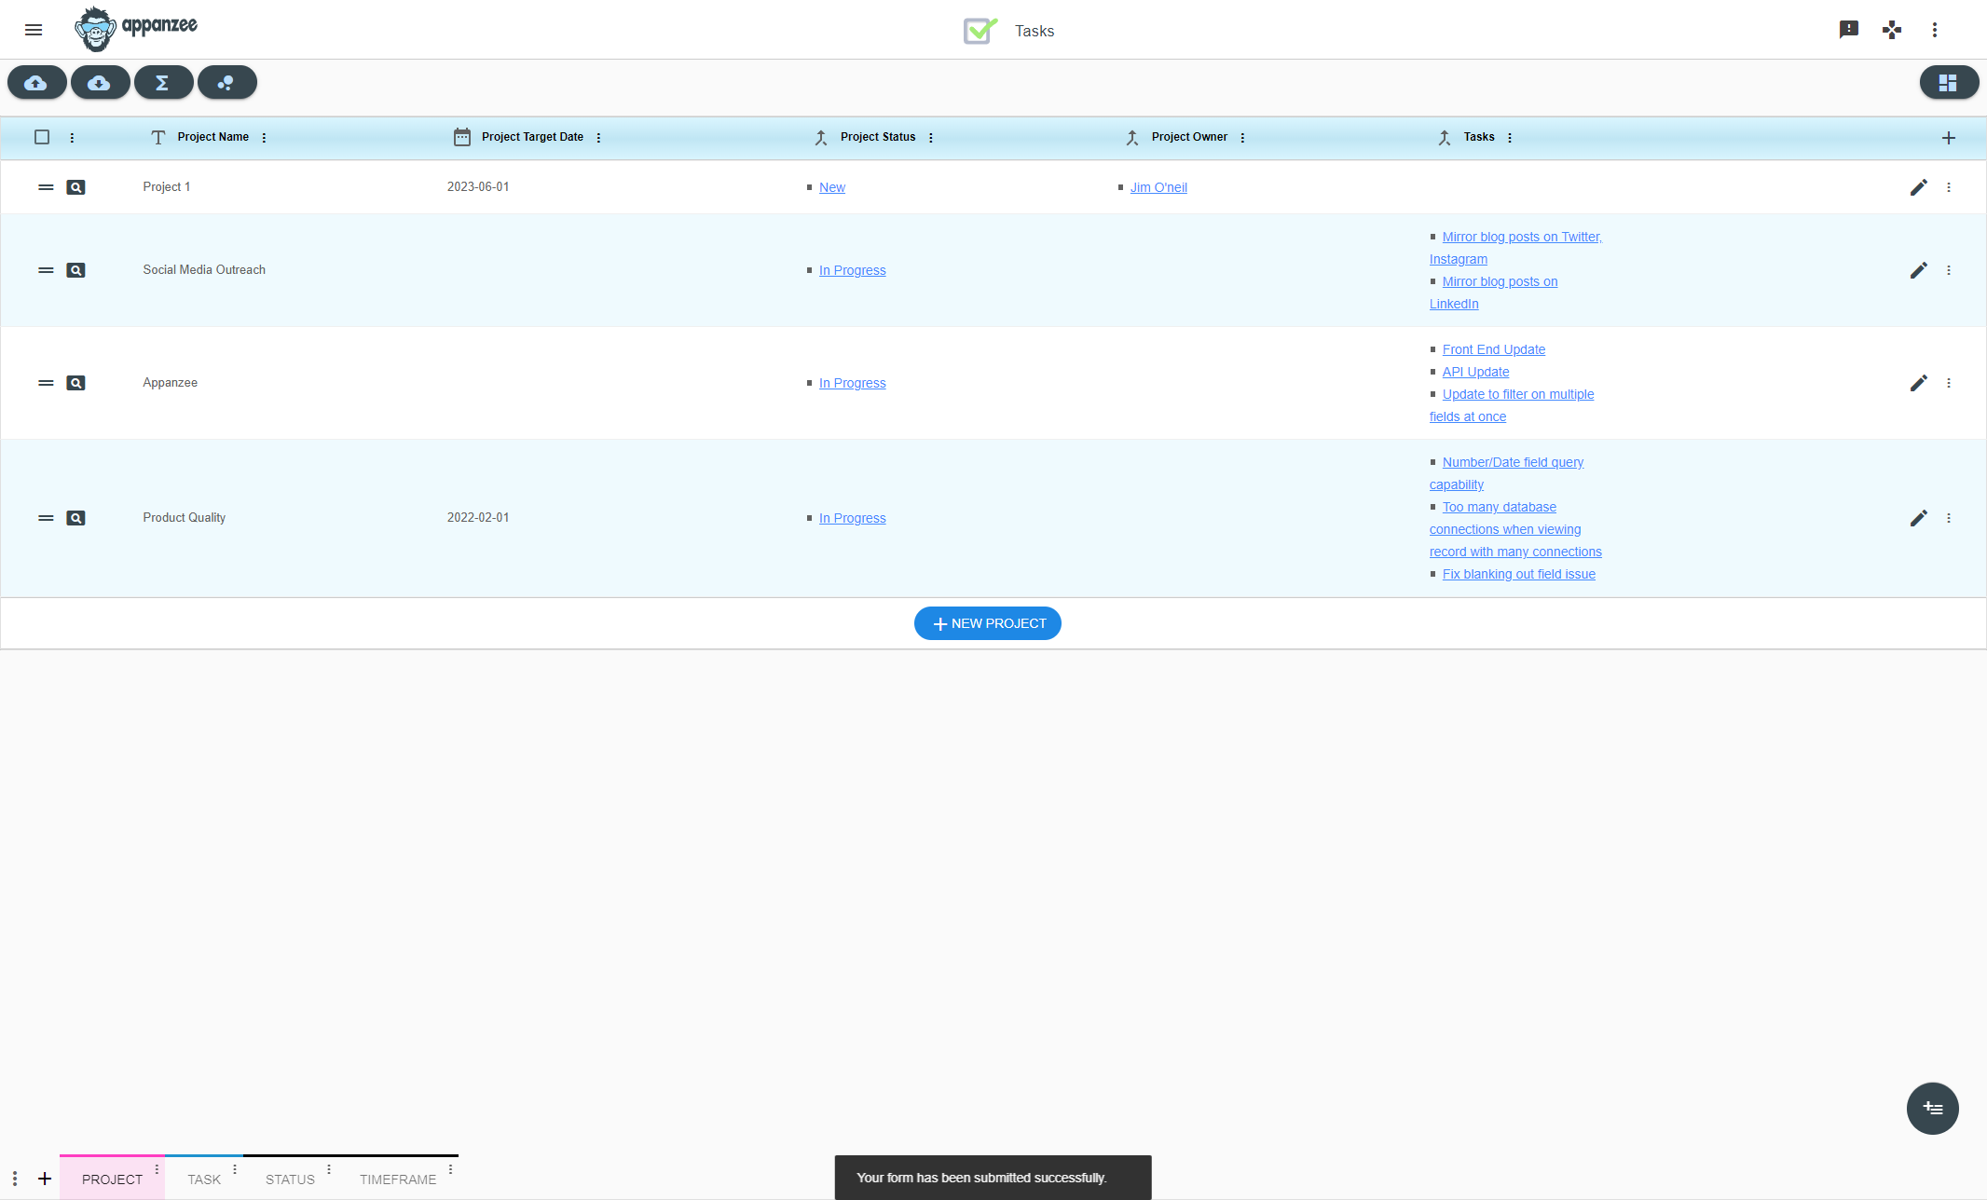Click the Project Target Date column header
Viewport: 1987px width, 1200px height.
point(532,137)
